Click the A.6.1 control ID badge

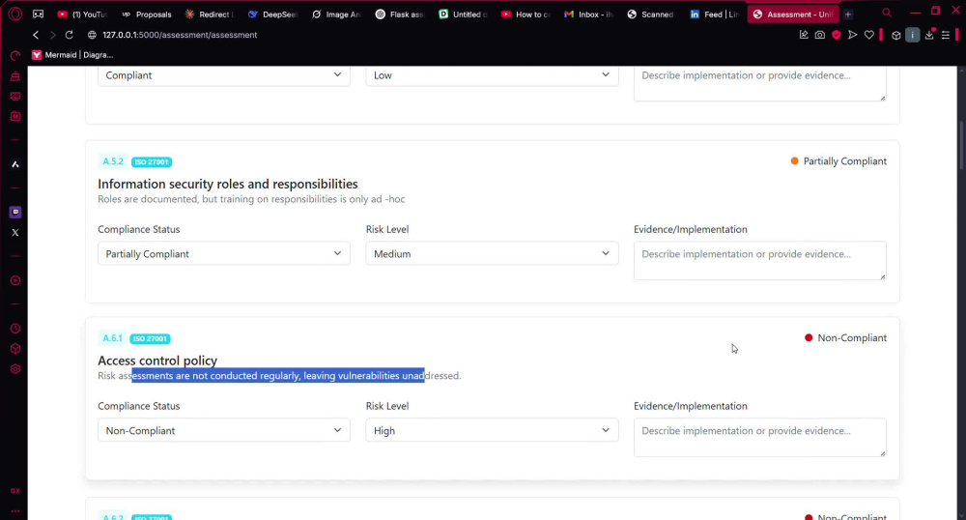pyautogui.click(x=112, y=338)
